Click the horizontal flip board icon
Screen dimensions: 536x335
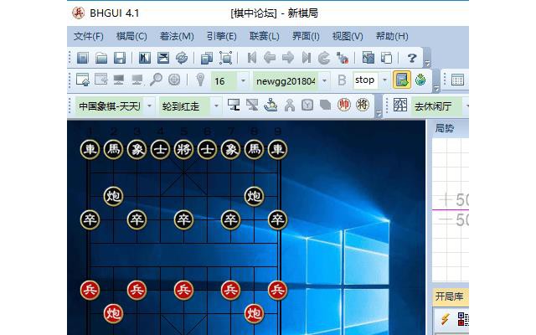pos(145,58)
